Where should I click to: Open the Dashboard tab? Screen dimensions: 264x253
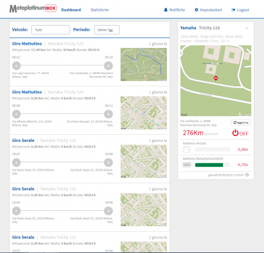[x=71, y=10]
